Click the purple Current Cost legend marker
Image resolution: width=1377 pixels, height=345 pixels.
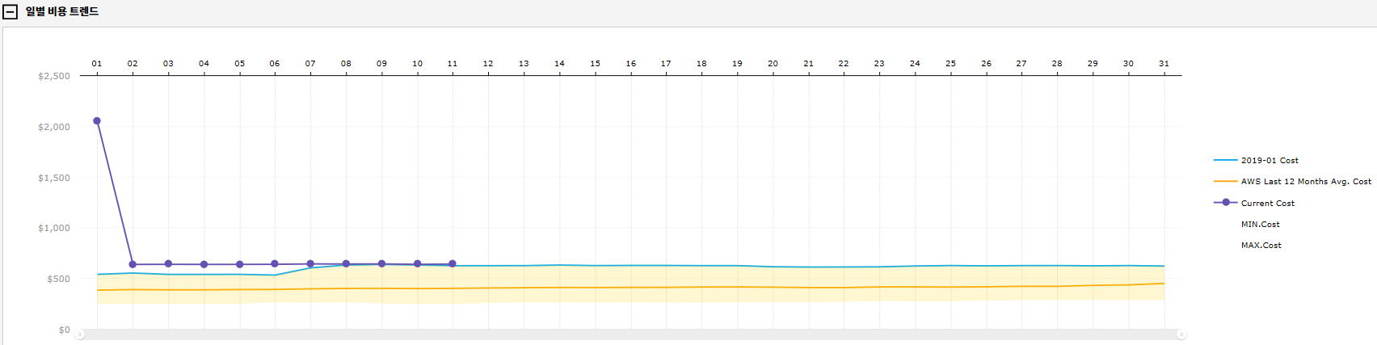[1226, 203]
